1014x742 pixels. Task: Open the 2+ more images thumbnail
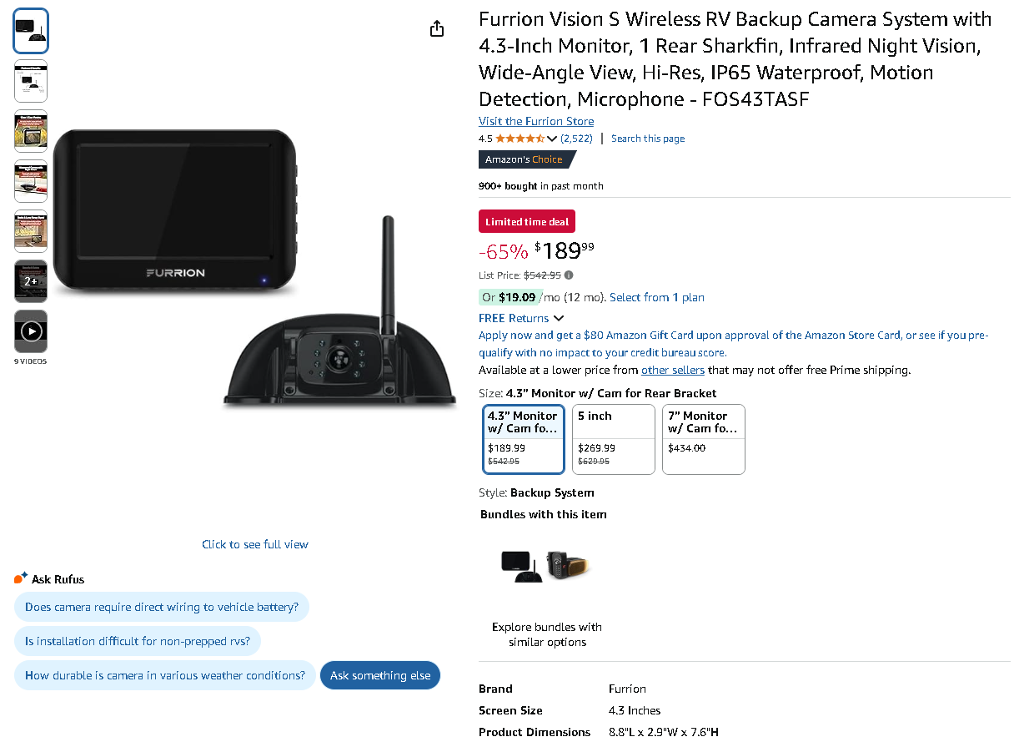pyautogui.click(x=31, y=281)
